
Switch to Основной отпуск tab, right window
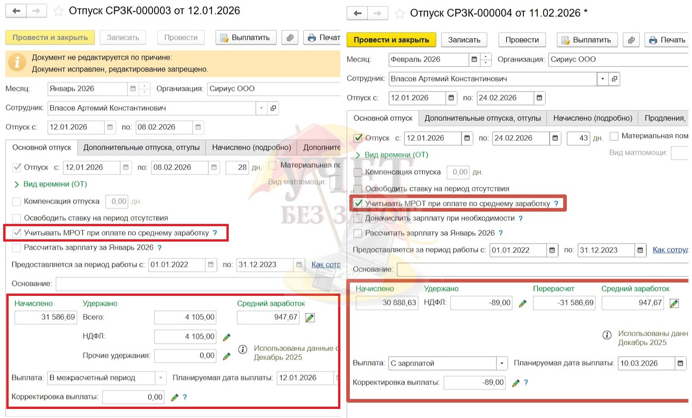pos(383,118)
